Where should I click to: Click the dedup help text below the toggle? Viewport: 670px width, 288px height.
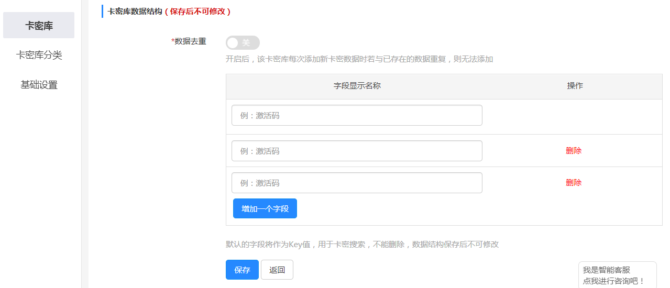[x=359, y=59]
